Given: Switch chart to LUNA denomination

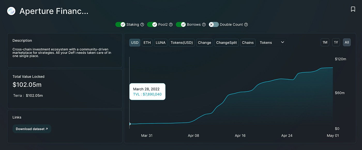Looking at the screenshot, I should [x=161, y=43].
